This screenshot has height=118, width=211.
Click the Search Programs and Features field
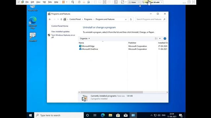[151, 19]
